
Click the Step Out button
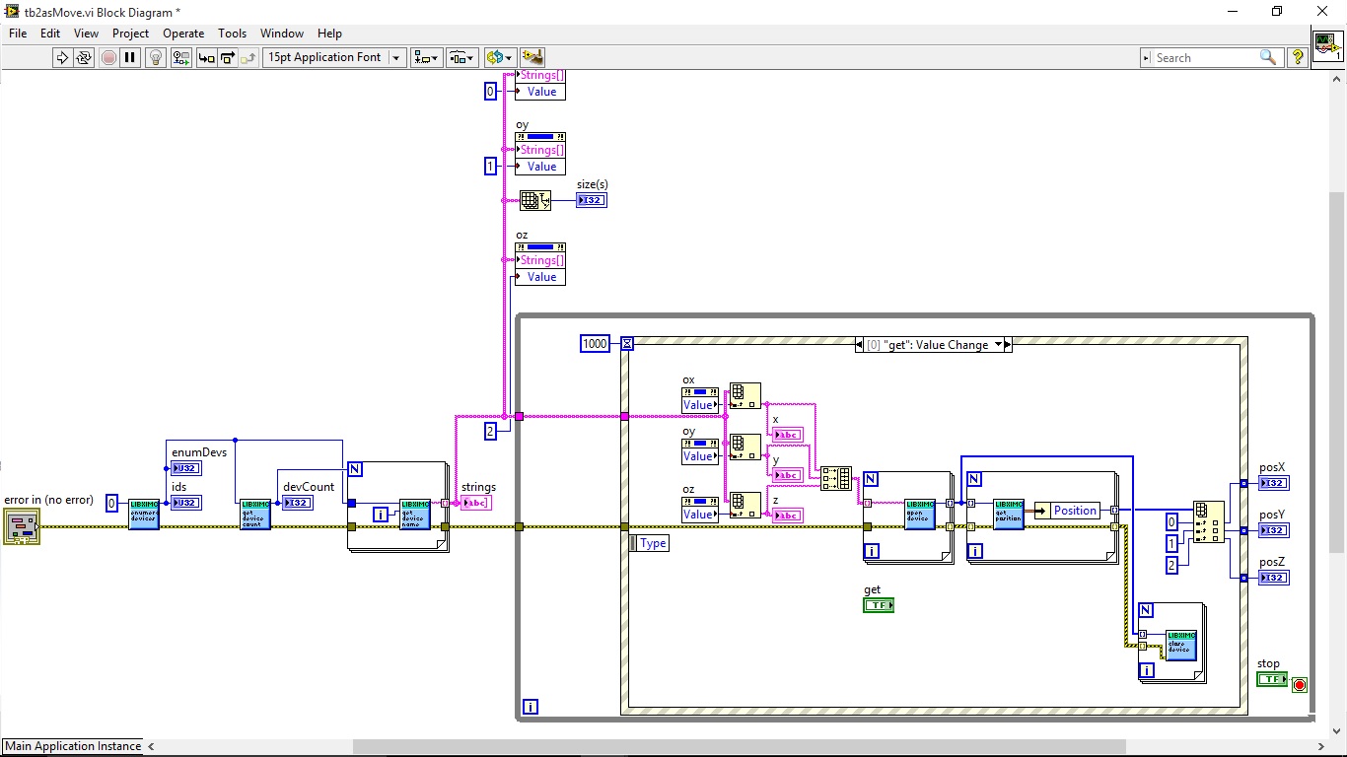pos(248,57)
